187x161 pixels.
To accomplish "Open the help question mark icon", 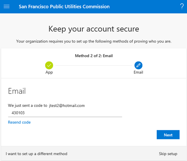I will coord(182,6).
